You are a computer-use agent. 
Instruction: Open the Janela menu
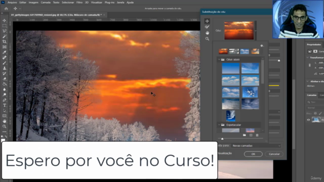pyautogui.click(x=120, y=3)
